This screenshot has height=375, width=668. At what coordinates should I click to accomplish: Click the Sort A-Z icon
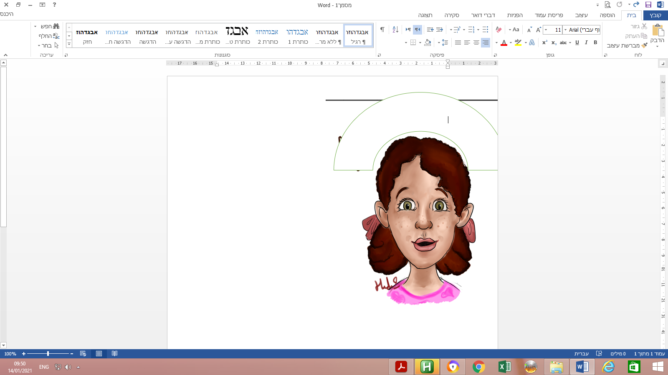pos(395,30)
